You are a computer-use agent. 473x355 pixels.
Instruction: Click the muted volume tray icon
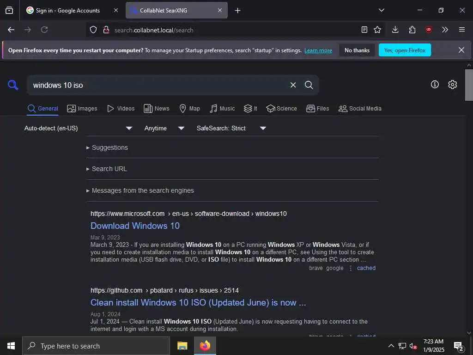413,346
